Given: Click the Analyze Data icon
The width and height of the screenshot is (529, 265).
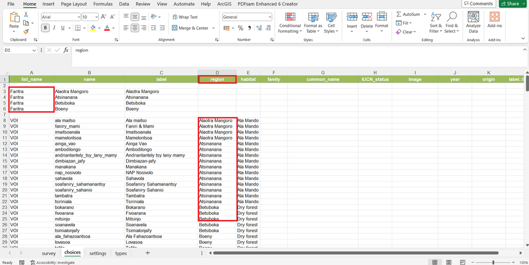Looking at the screenshot, I should [x=473, y=23].
